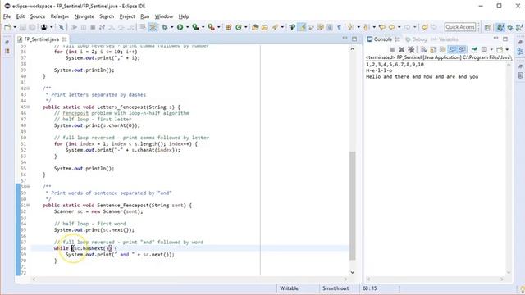Screen dimensions: 525x295
Task: Switch to the Debug perspective icon
Action: (510, 27)
